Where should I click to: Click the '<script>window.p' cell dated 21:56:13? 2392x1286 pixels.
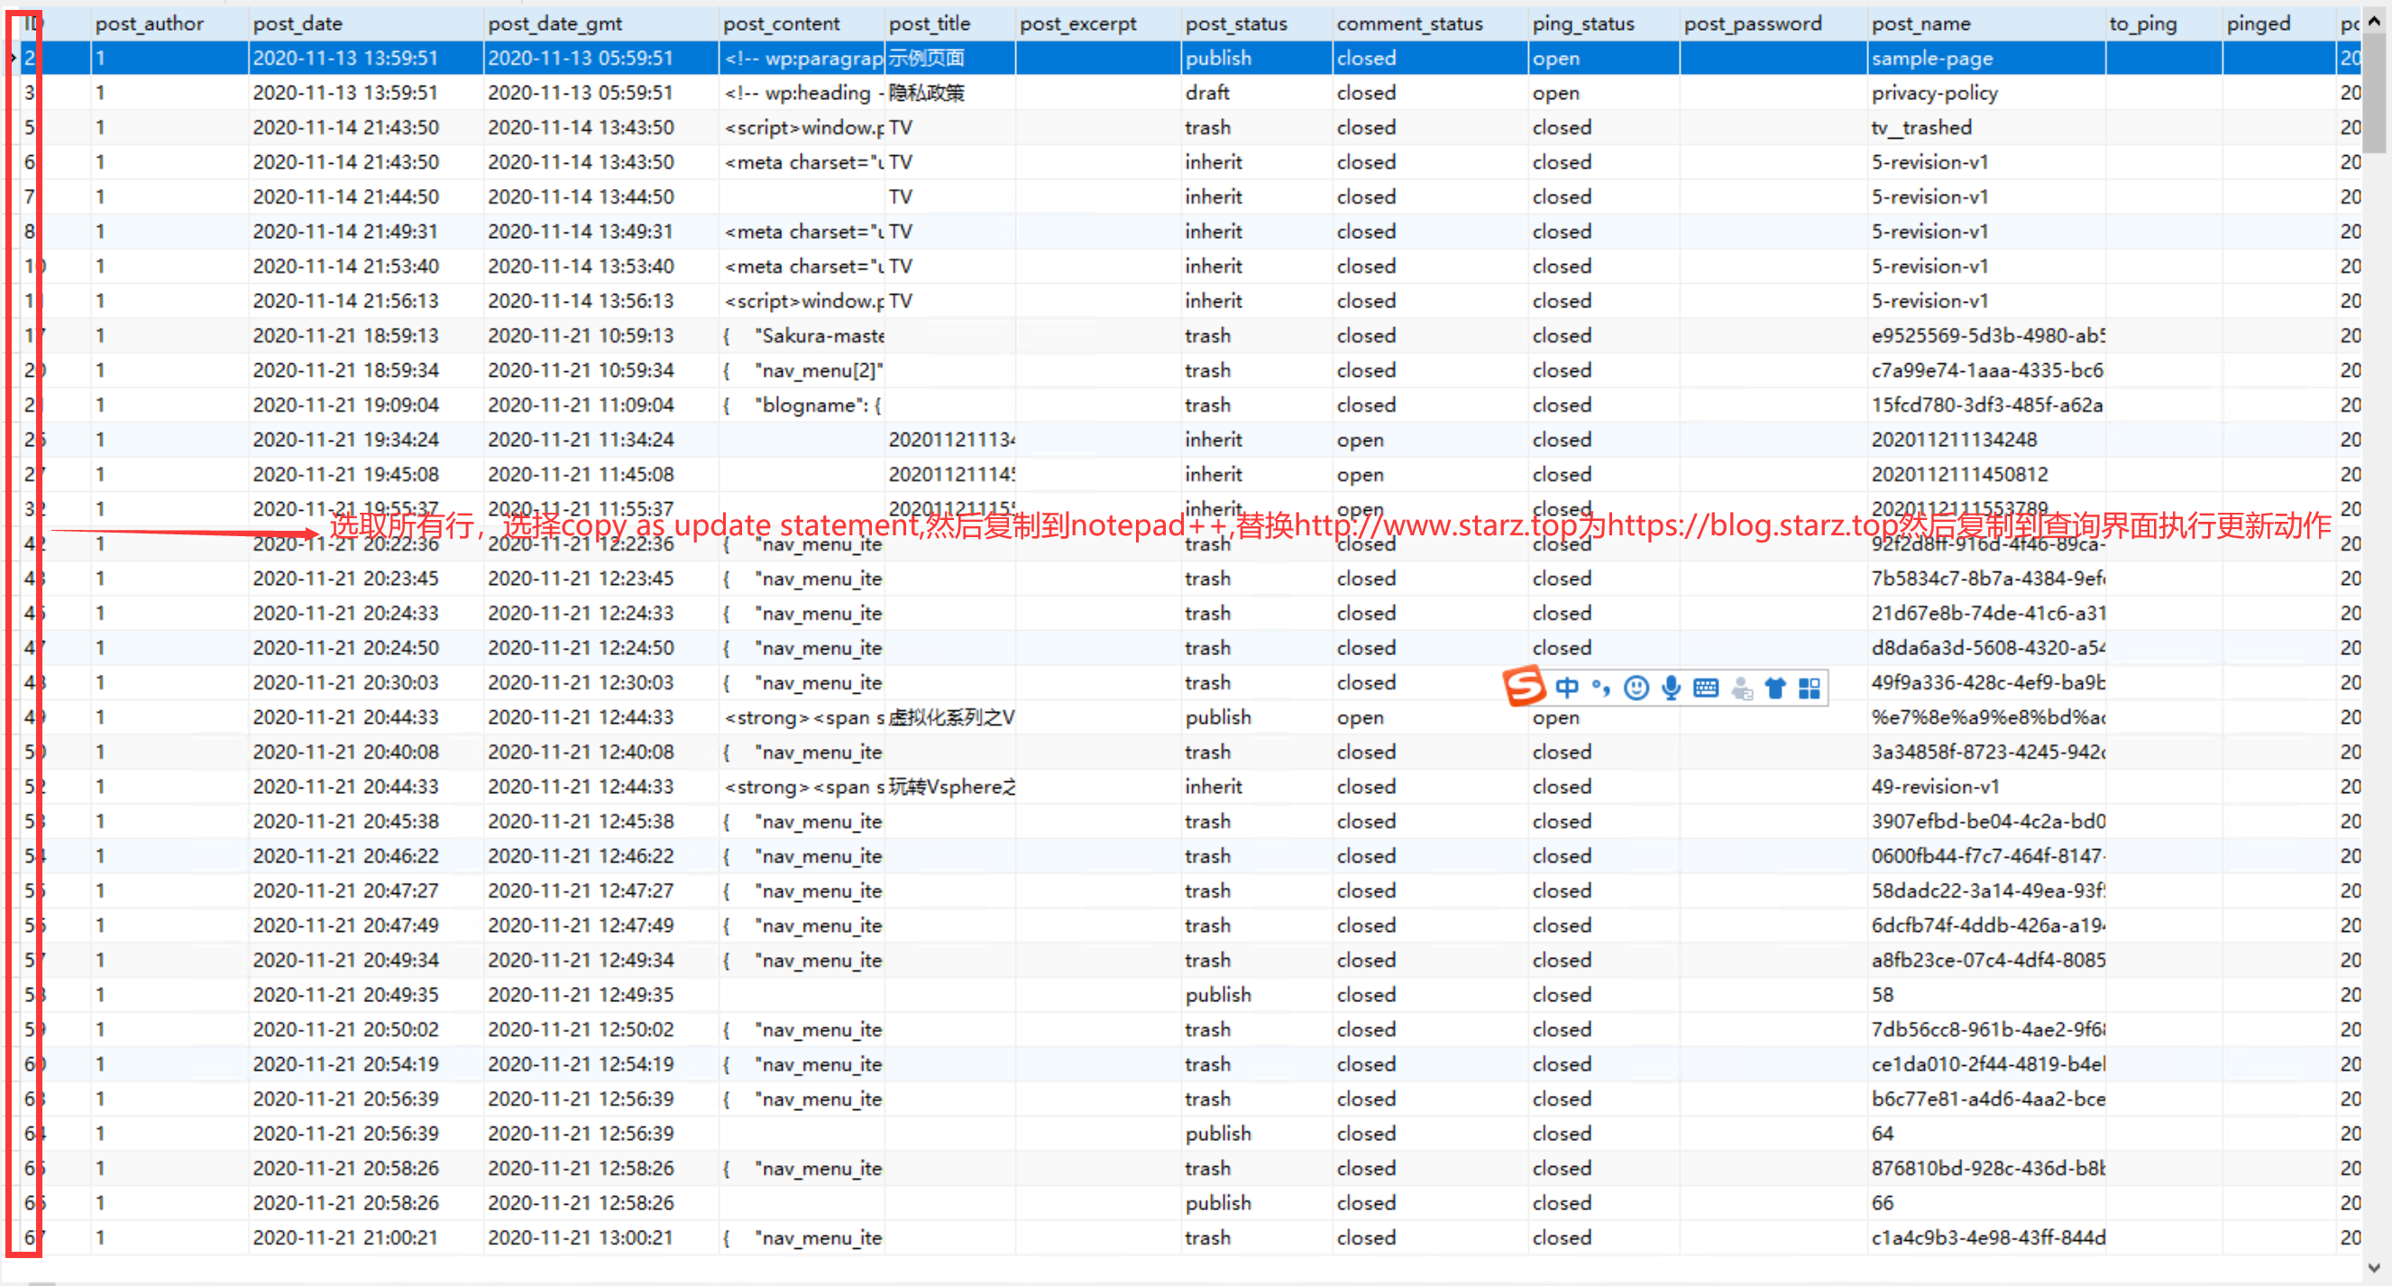[x=802, y=301]
